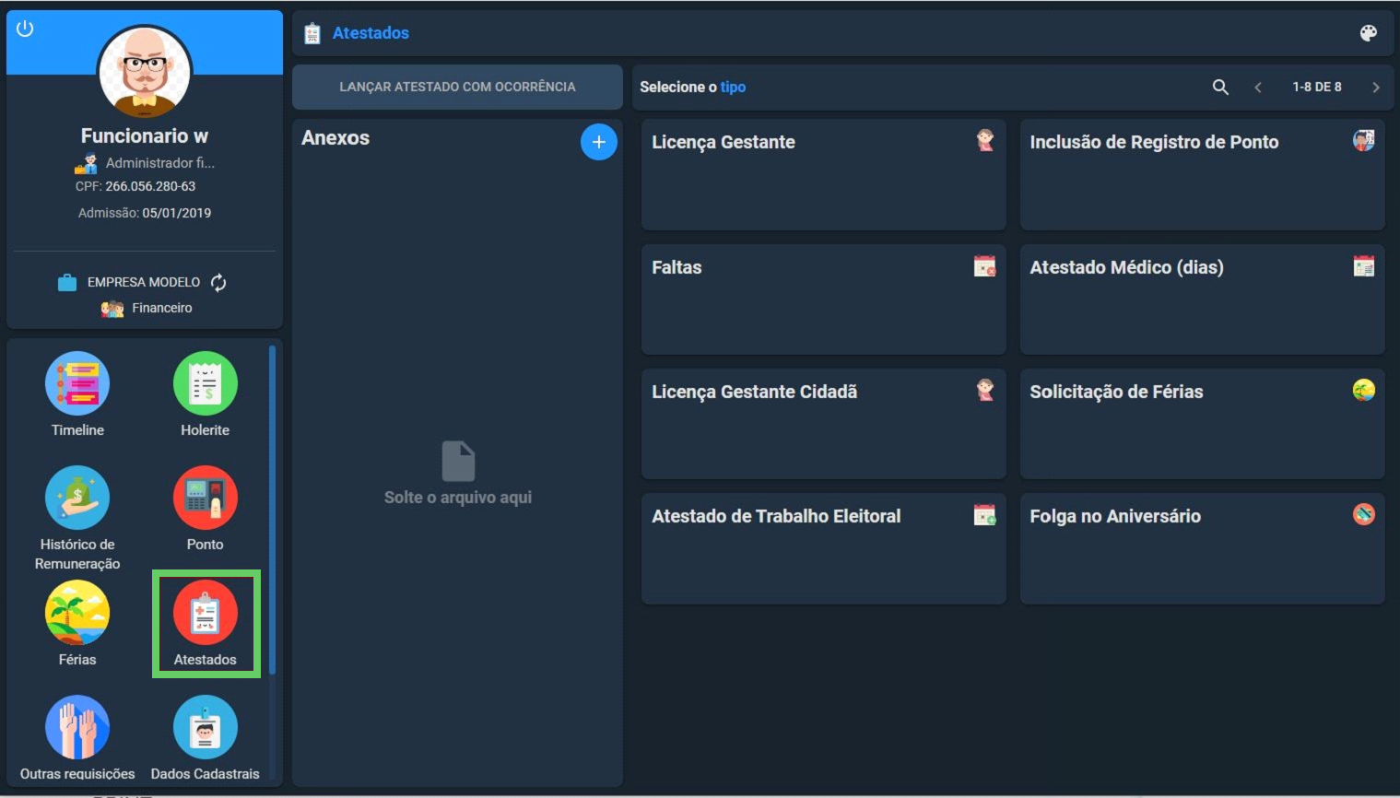Go to previous page of types

[1258, 87]
